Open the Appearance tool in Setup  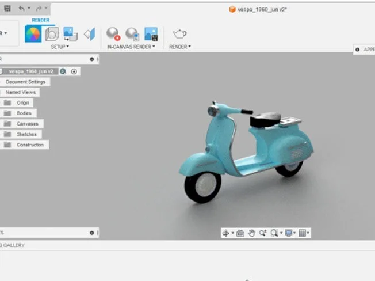tap(33, 34)
